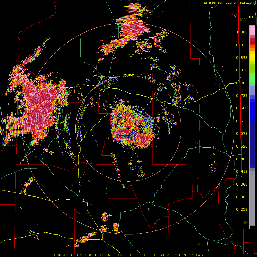The width and height of the screenshot is (257, 257).
Task: Select the 0.573 color scale value
Action: coord(242,134)
